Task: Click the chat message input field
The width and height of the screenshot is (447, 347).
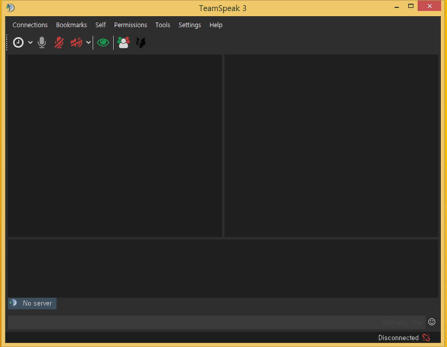Action: [x=217, y=322]
